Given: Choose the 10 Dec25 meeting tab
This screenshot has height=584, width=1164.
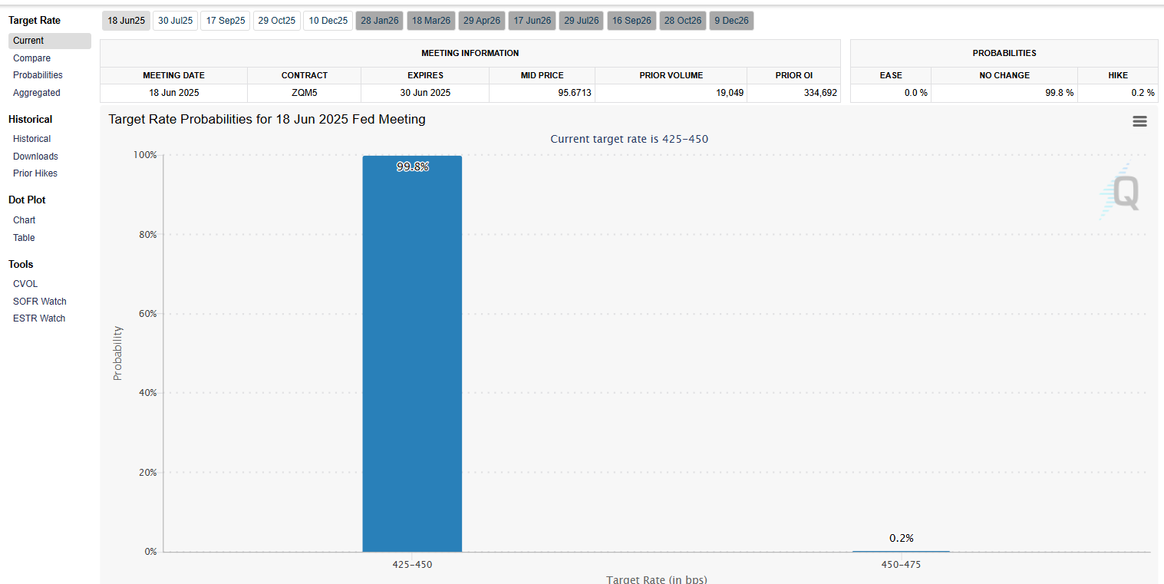Looking at the screenshot, I should (328, 21).
